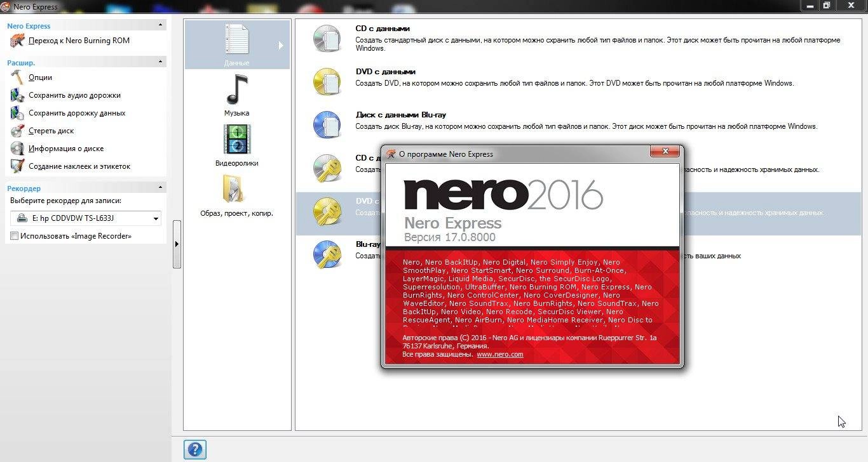Click the submenu arrow next to Данные

(x=281, y=46)
